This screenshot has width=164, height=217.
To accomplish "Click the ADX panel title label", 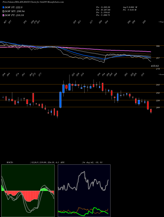I will coord(62,162).
